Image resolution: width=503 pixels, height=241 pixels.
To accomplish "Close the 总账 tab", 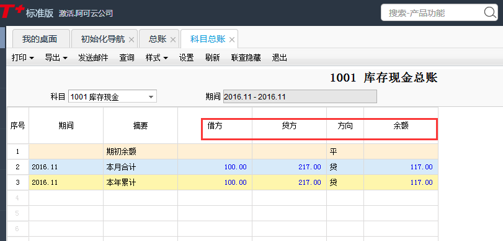I will coord(173,40).
